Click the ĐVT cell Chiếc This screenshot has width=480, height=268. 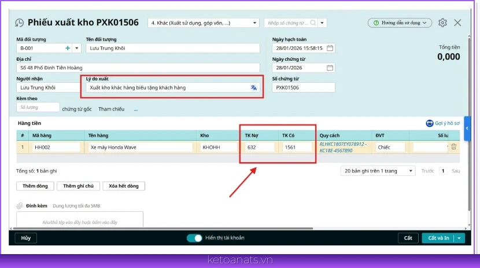pyautogui.click(x=390, y=148)
